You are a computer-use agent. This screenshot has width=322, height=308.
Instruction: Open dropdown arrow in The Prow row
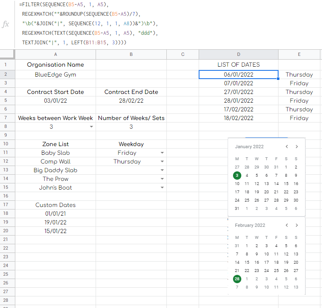coord(162,179)
